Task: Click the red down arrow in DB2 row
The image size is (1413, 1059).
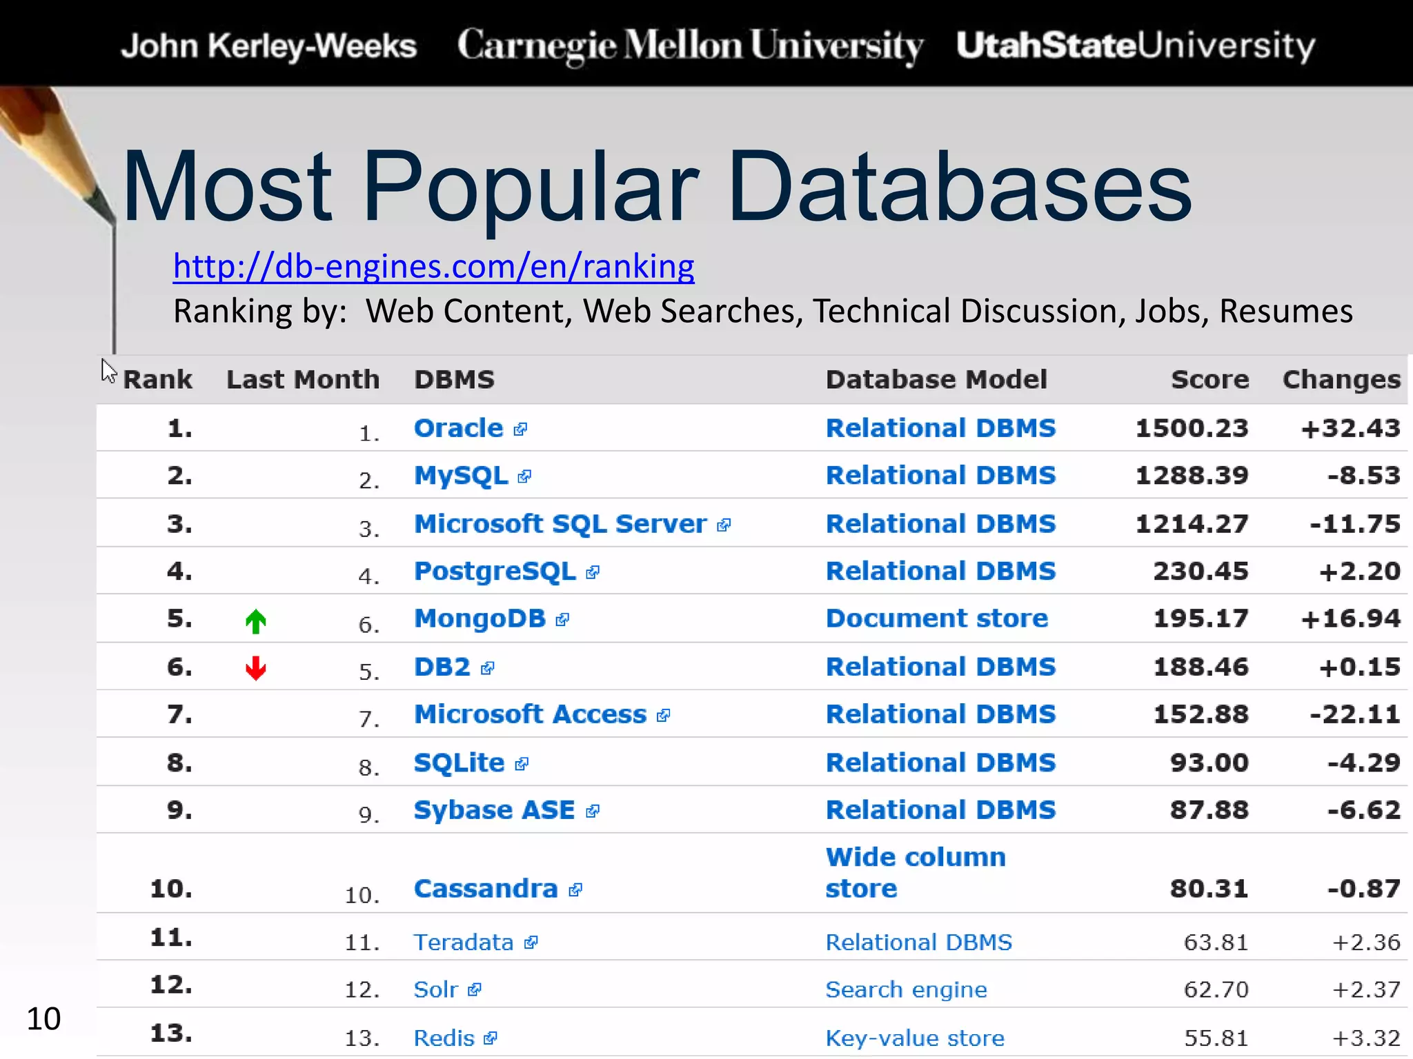Action: tap(256, 668)
